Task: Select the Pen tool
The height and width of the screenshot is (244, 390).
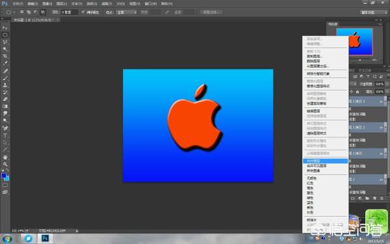Action: 5,128
